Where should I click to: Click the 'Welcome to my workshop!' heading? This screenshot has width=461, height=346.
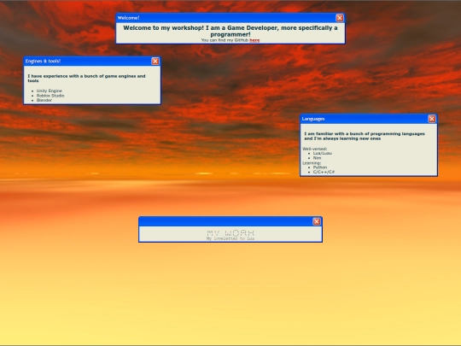click(x=230, y=32)
